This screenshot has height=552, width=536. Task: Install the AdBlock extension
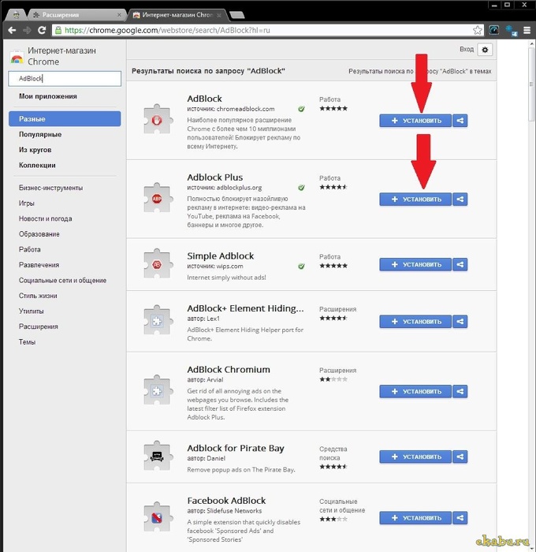click(x=415, y=121)
